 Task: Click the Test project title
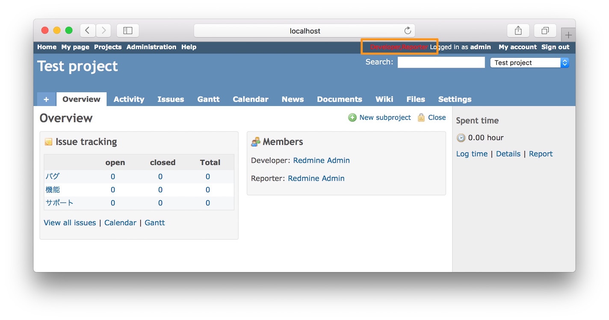click(x=77, y=66)
